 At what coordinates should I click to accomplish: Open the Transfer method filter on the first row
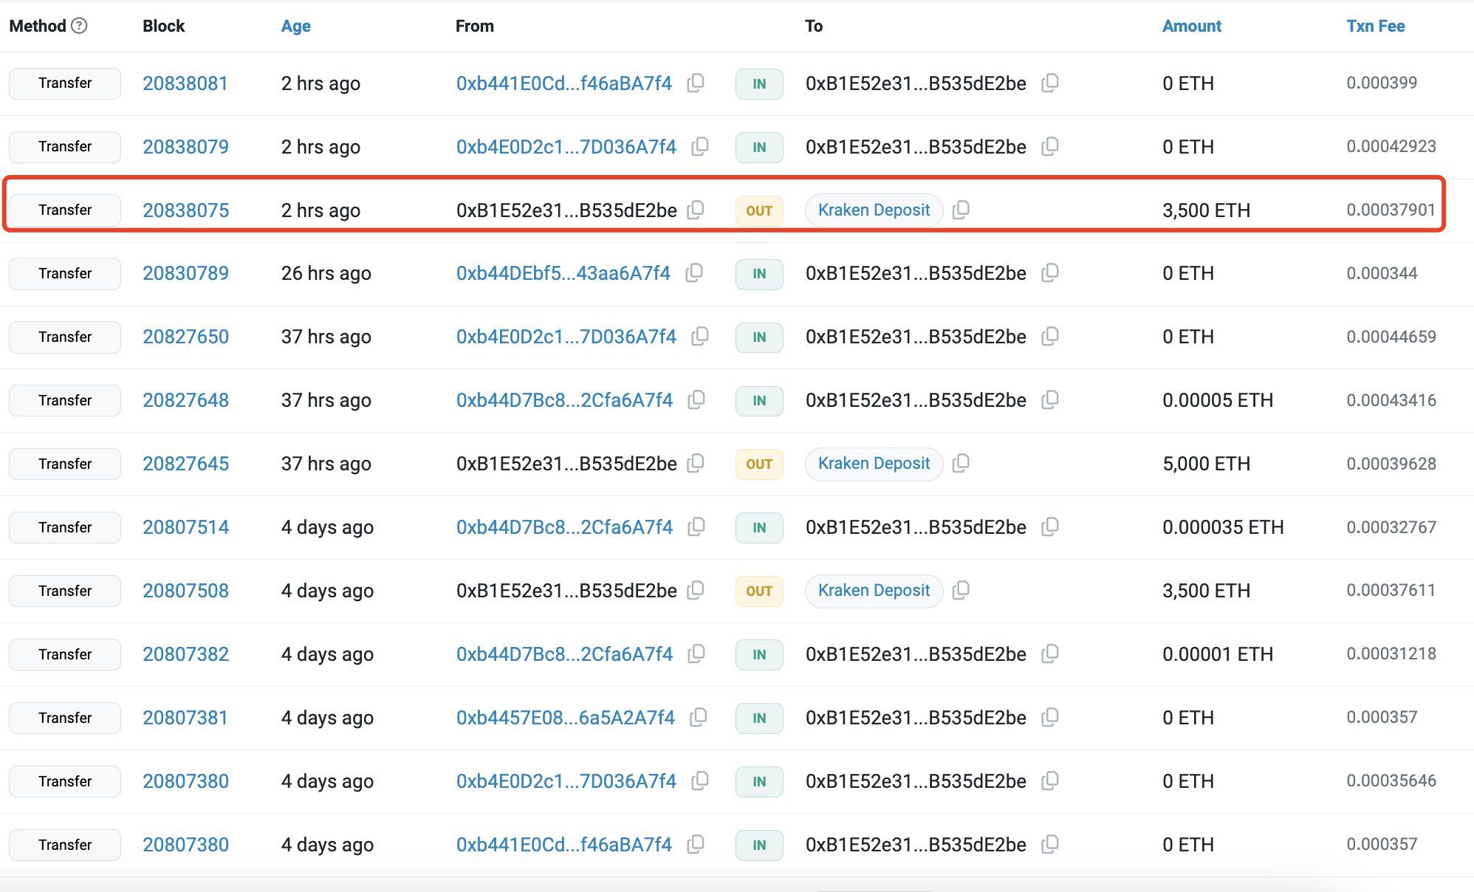pos(64,83)
